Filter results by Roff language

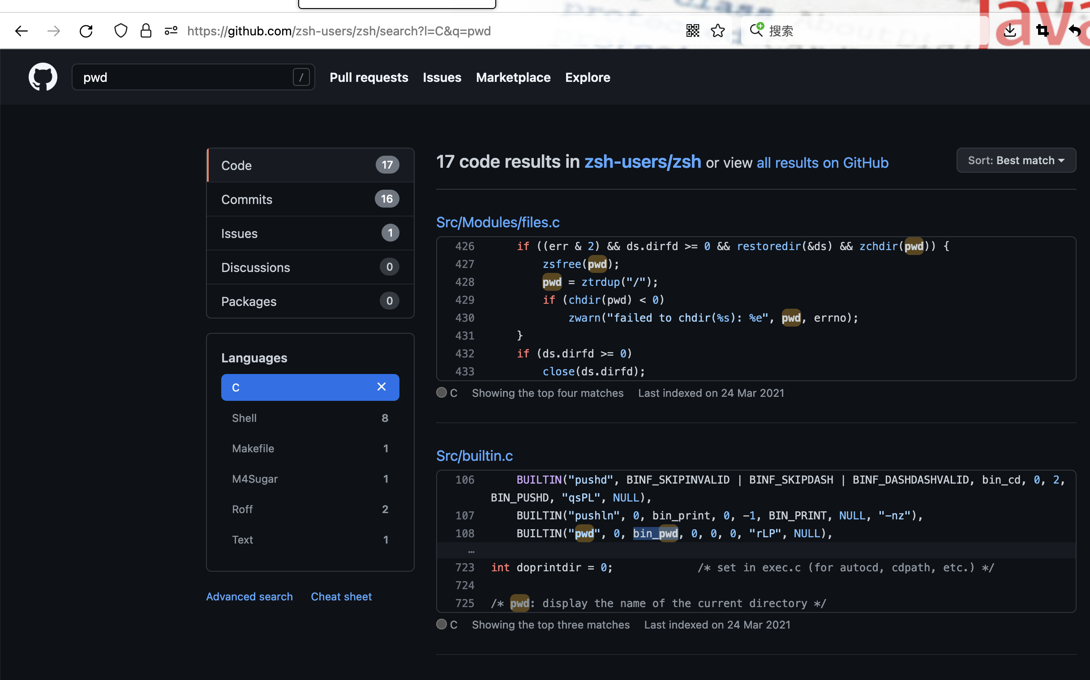point(310,509)
